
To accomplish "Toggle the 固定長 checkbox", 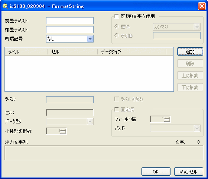I will (117, 110).
